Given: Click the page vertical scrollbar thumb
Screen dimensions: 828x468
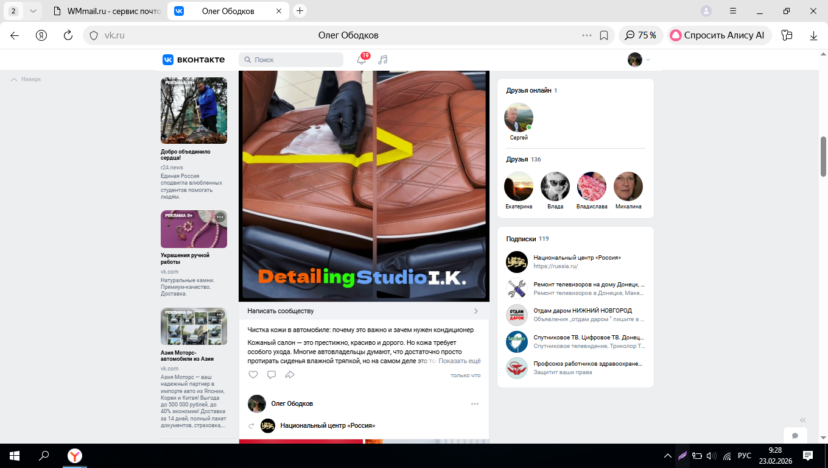Looking at the screenshot, I should click(824, 158).
